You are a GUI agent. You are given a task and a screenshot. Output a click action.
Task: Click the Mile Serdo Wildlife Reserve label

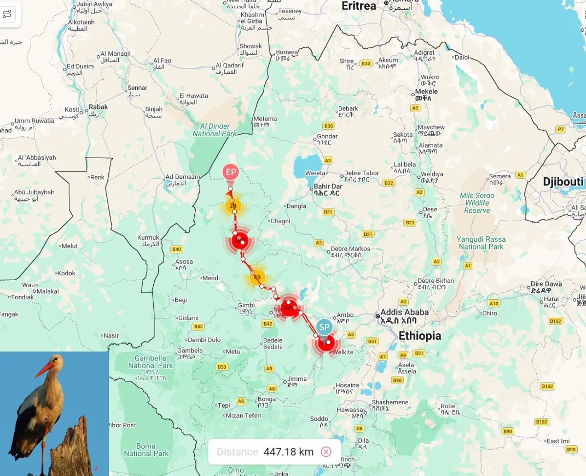tap(477, 203)
